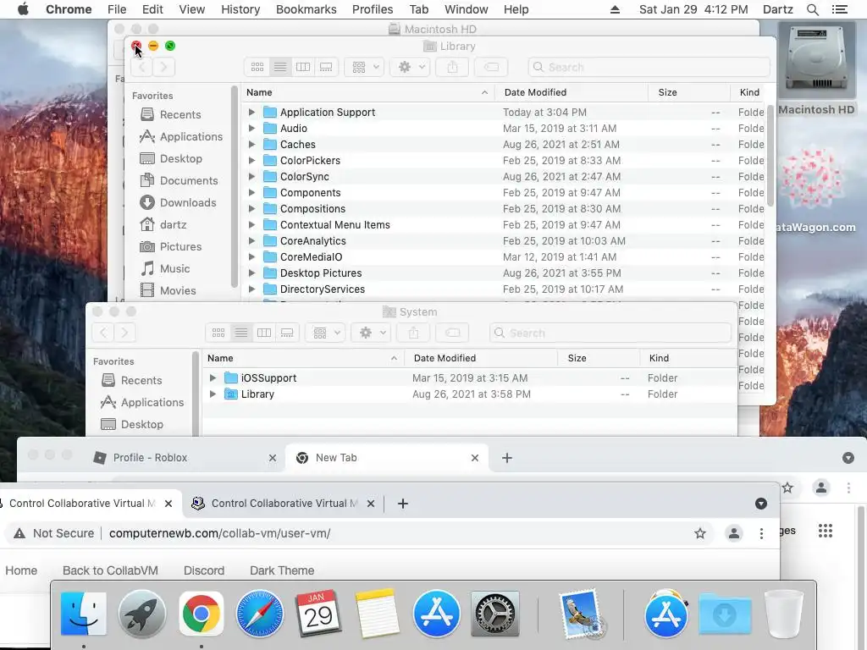Switch Library window to icon view
Viewport: 867px width, 650px height.
[257, 67]
